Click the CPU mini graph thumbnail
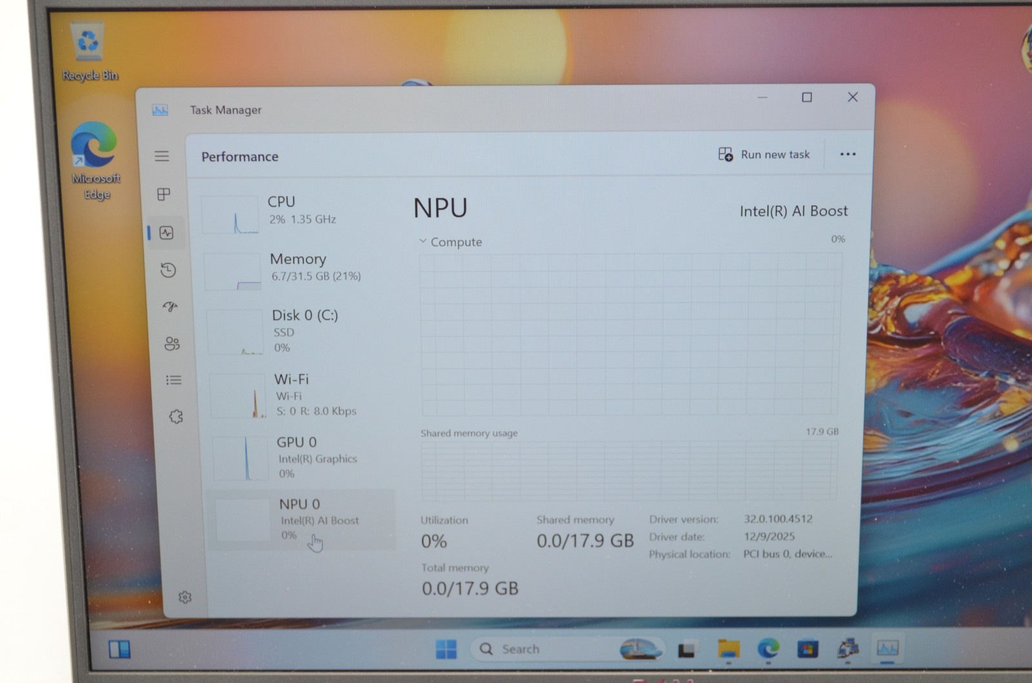The image size is (1032, 683). tap(231, 215)
